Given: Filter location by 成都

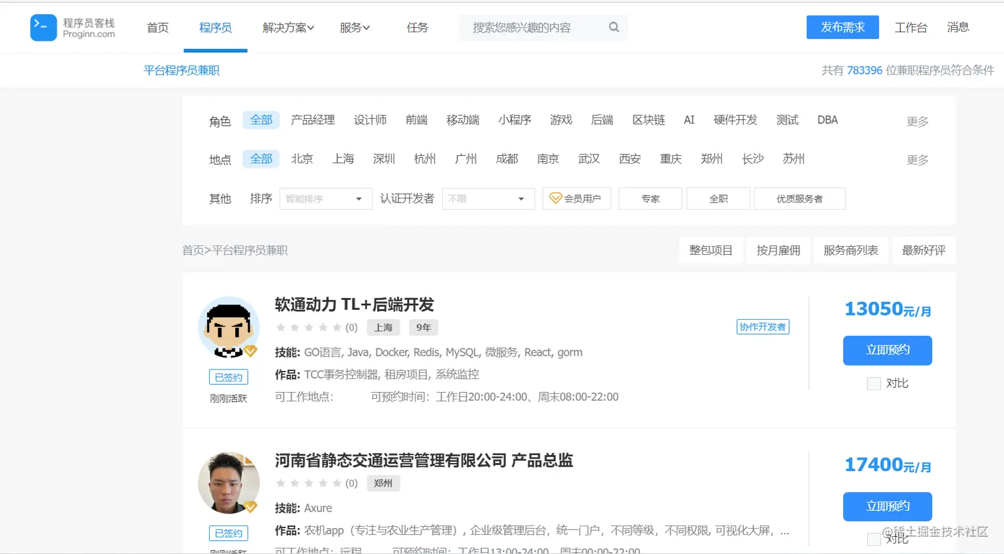Looking at the screenshot, I should pos(507,159).
